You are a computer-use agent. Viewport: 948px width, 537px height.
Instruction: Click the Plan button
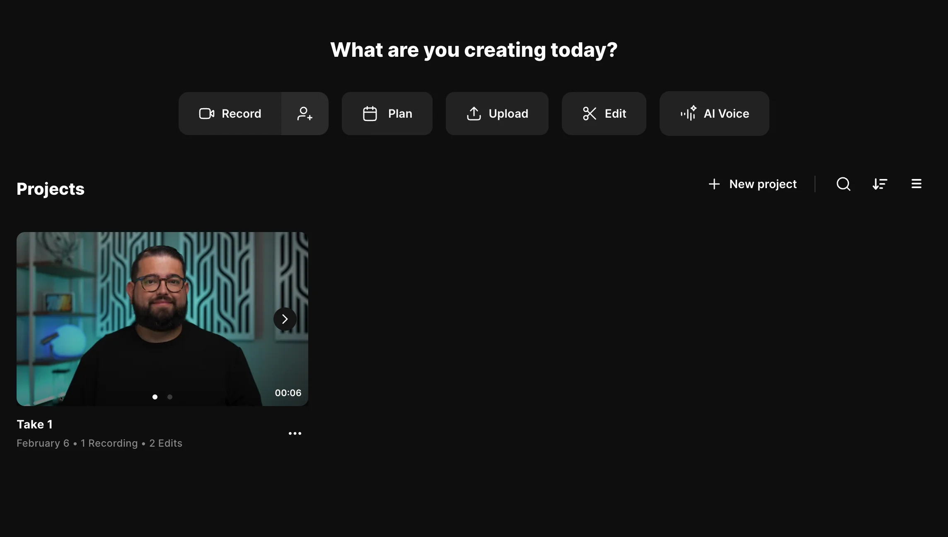387,113
